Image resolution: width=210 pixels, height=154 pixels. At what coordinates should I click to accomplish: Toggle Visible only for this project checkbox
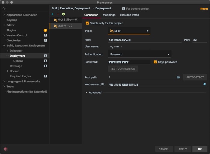click(x=87, y=23)
